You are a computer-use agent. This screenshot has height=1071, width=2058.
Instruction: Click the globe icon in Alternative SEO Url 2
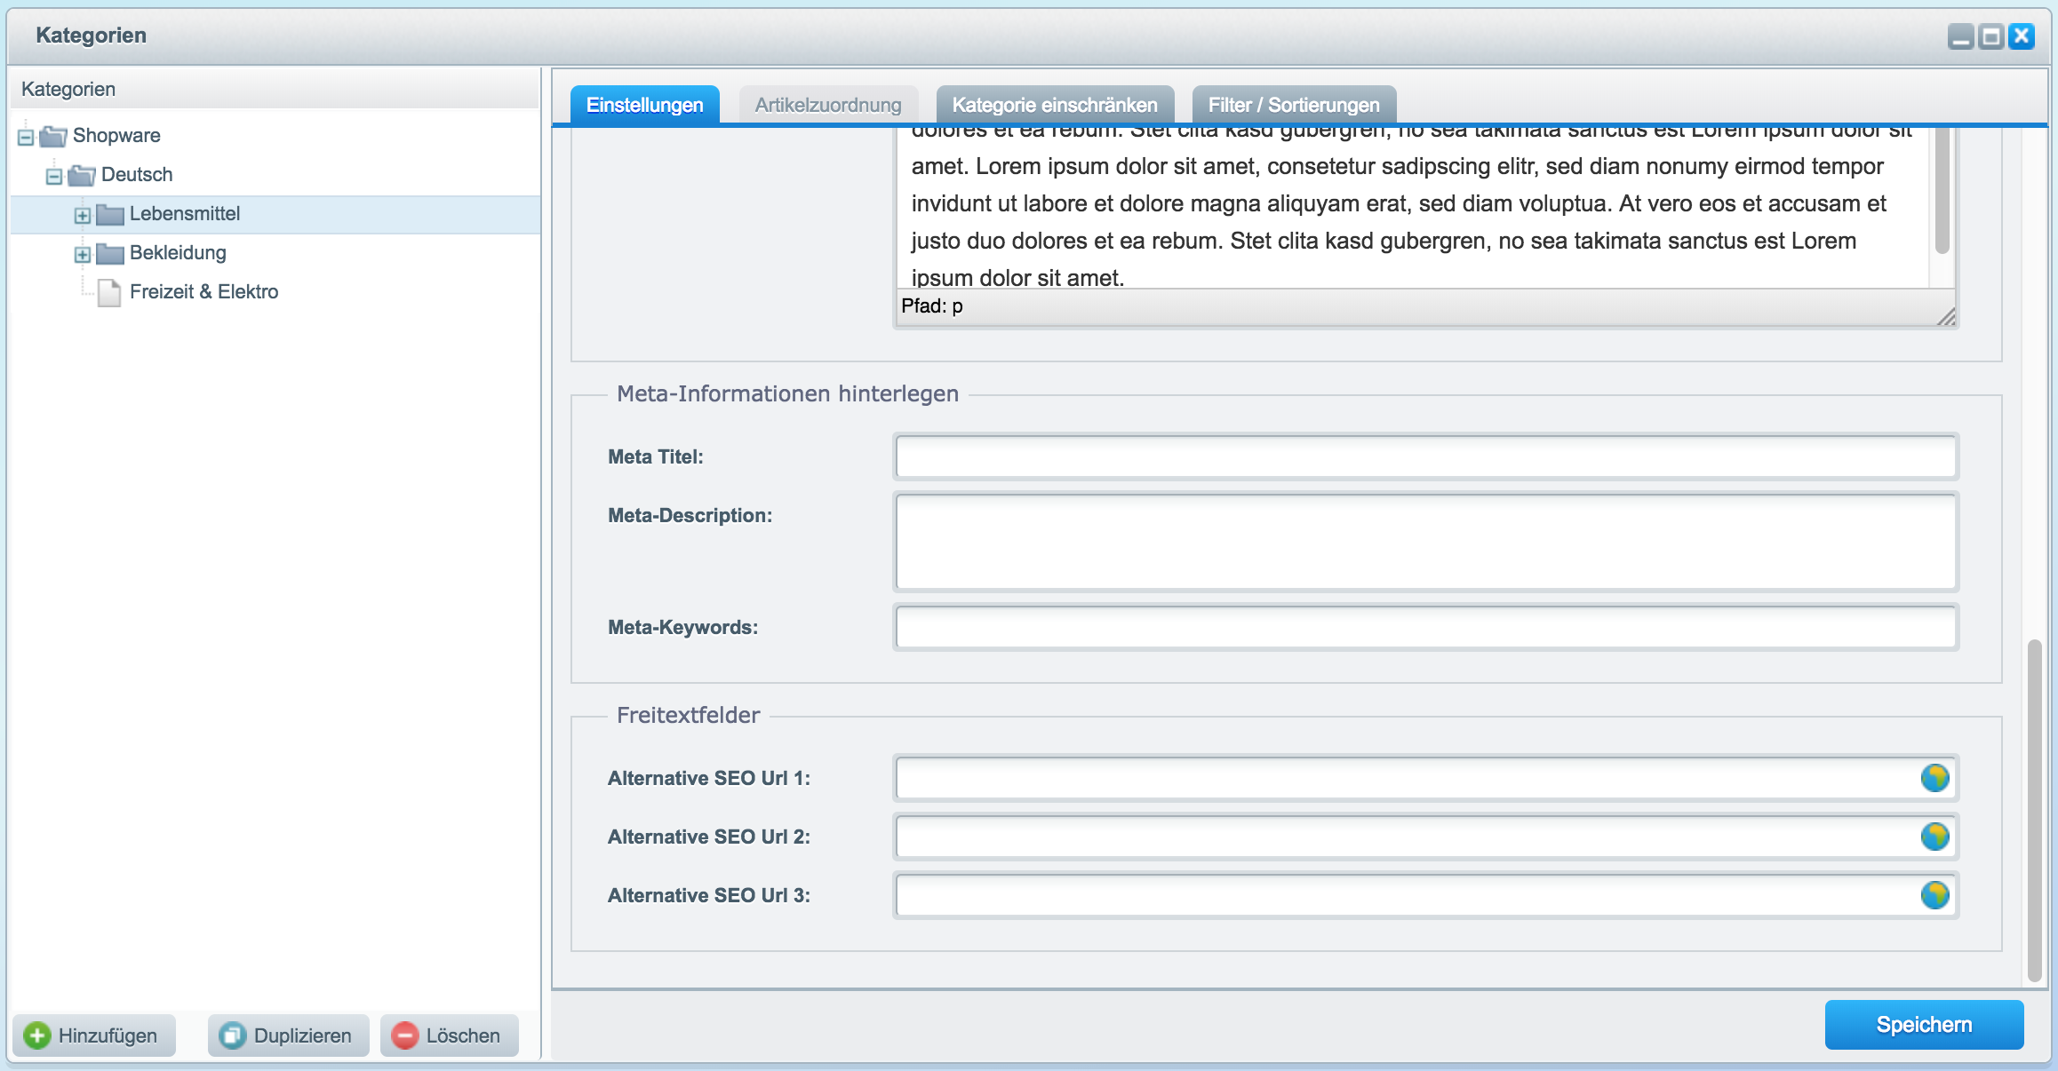pos(1934,837)
